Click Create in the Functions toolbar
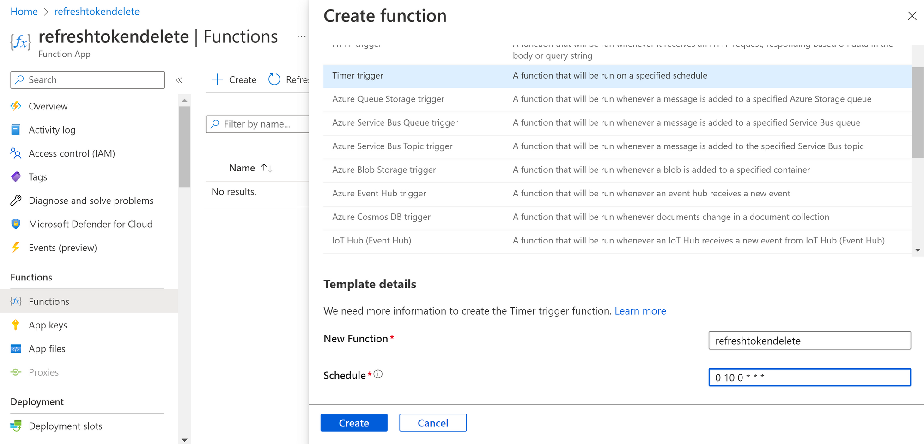 tap(234, 79)
